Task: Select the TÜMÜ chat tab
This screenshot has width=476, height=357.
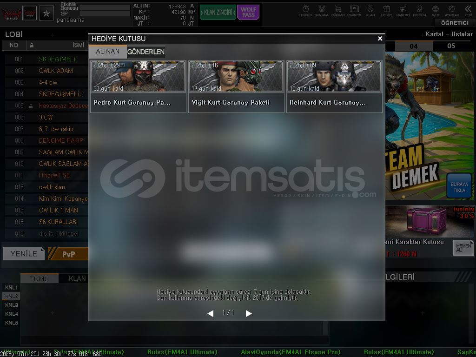Action: [40, 278]
